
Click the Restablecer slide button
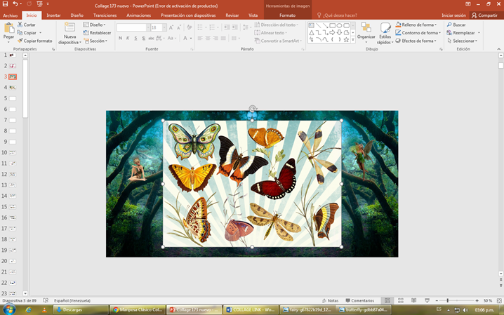point(97,33)
